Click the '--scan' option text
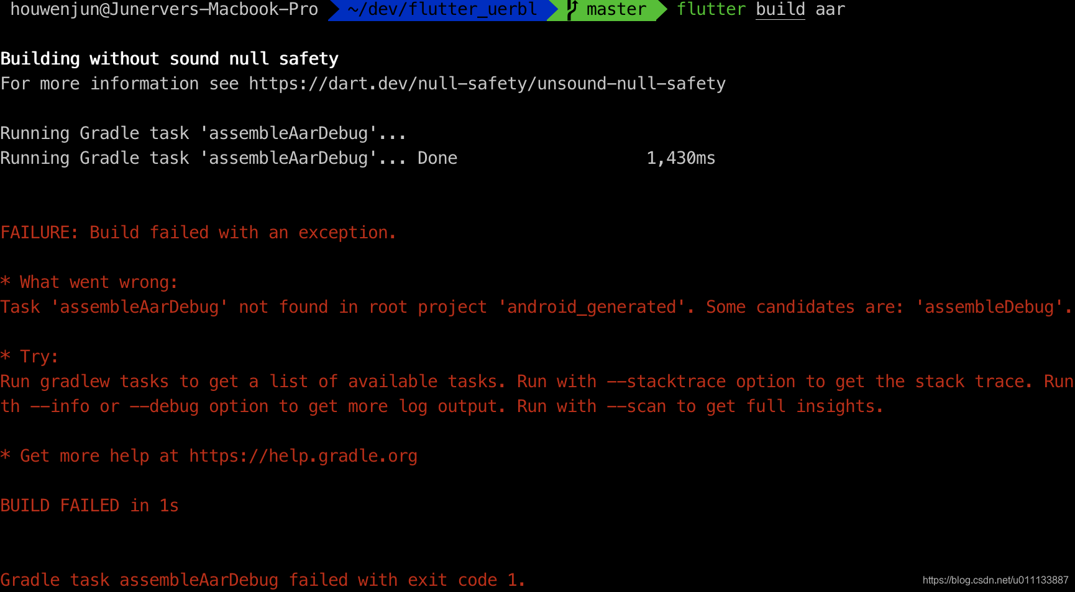 [x=636, y=406]
